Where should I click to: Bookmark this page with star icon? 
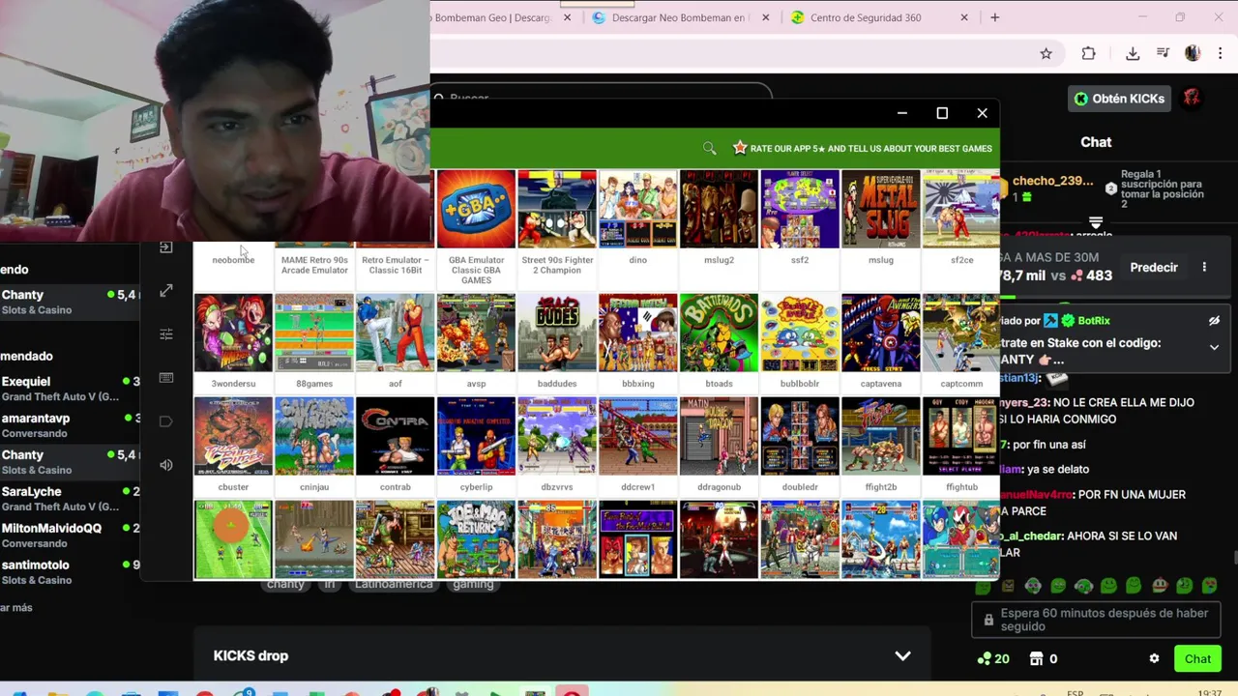pyautogui.click(x=1046, y=54)
